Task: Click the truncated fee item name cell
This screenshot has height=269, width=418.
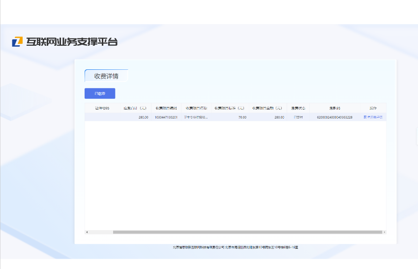Action: point(196,117)
